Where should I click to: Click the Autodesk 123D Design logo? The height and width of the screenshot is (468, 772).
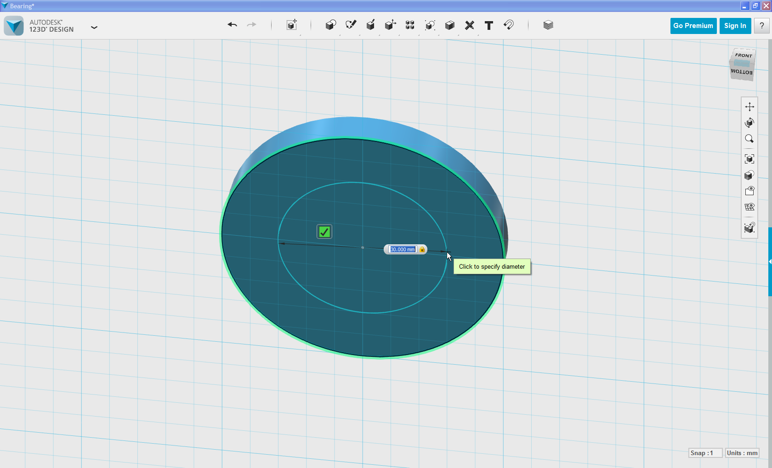14,26
